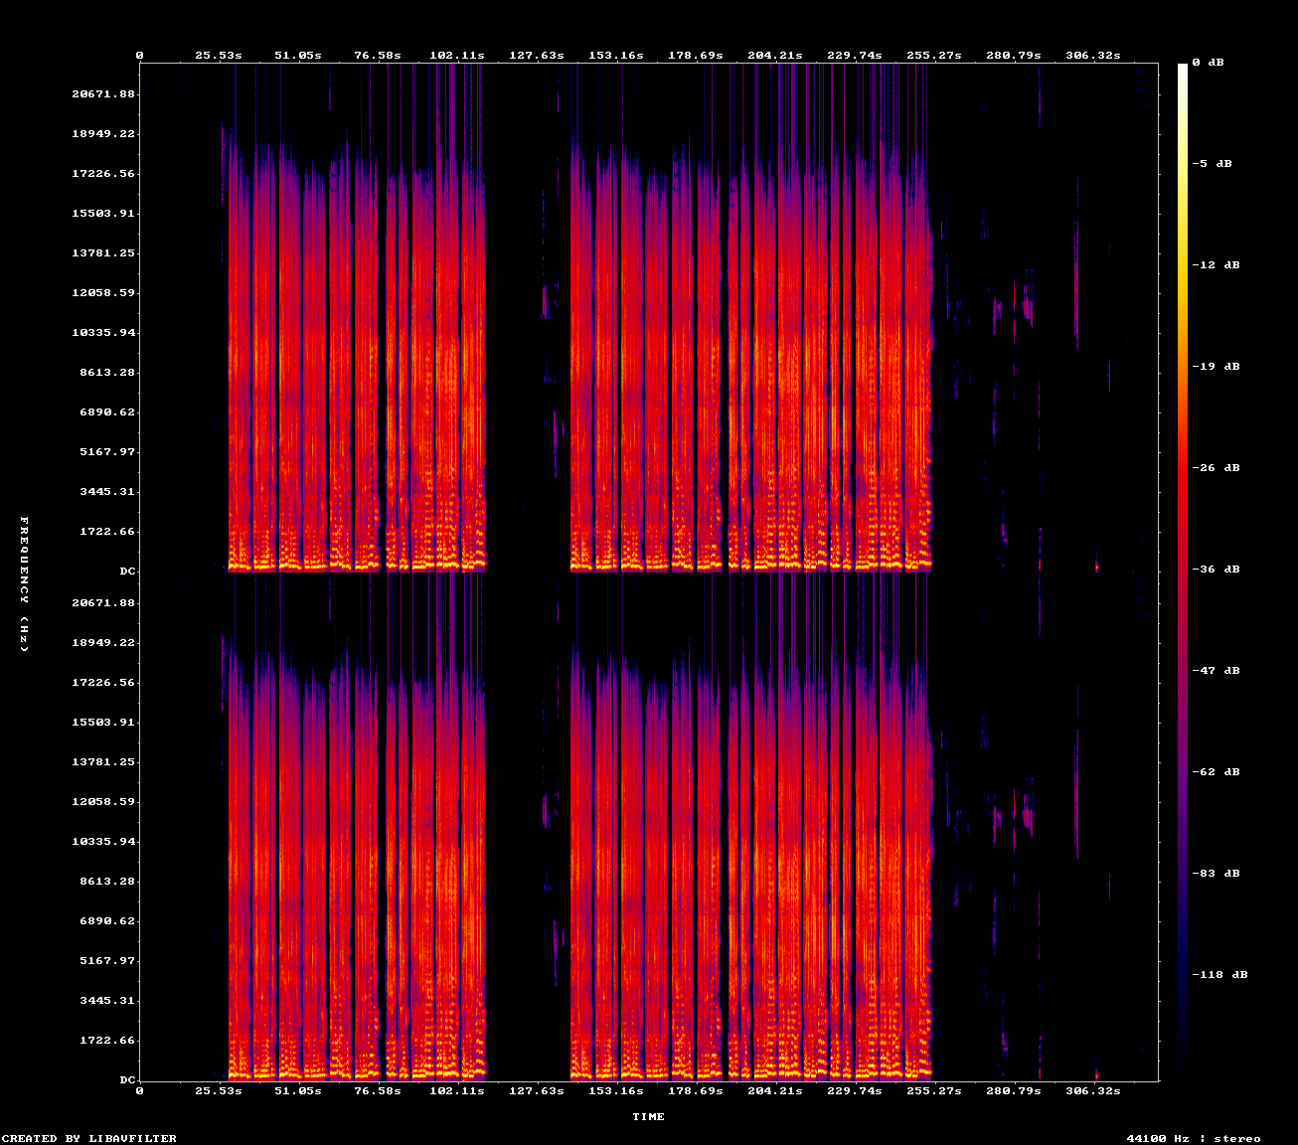This screenshot has height=1145, width=1298.
Task: Click 17226.56 label of the upper channel
Action: 103,174
